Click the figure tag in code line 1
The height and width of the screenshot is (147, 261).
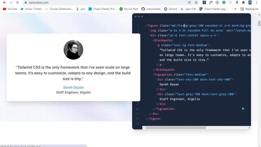(152, 25)
